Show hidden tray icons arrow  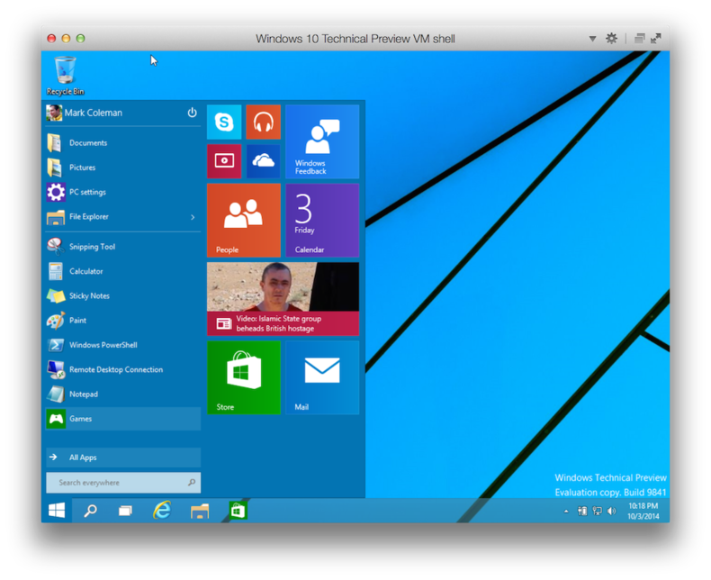(566, 512)
